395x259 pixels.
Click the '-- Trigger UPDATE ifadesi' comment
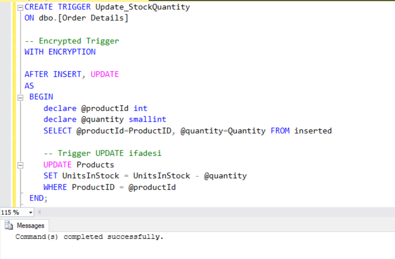[x=103, y=153]
